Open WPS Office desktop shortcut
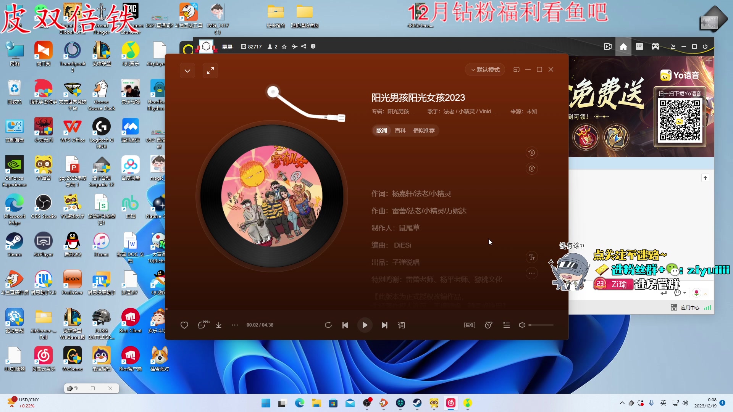Image resolution: width=733 pixels, height=412 pixels. 73,130
